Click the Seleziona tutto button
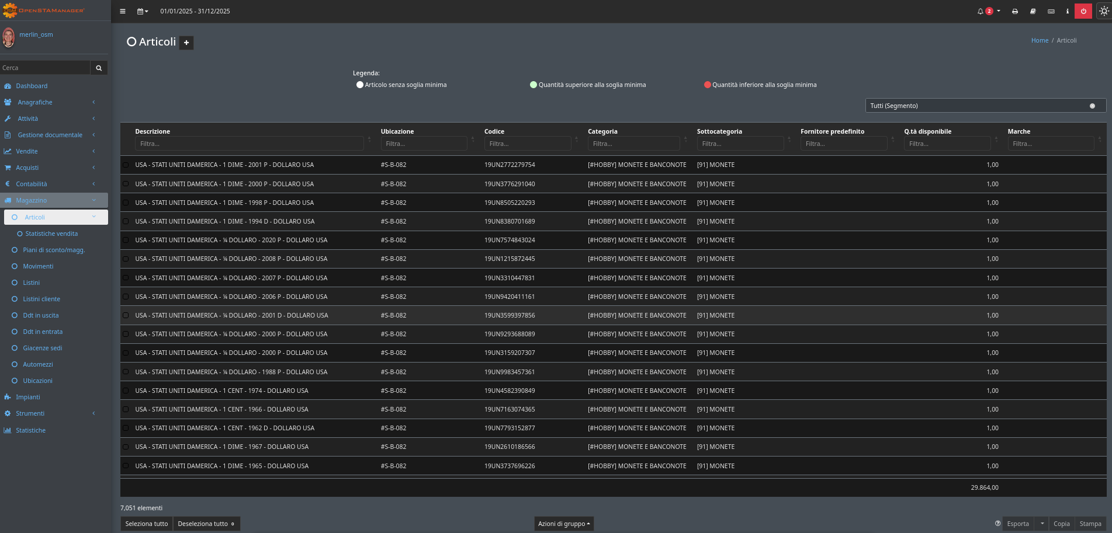 [x=147, y=524]
